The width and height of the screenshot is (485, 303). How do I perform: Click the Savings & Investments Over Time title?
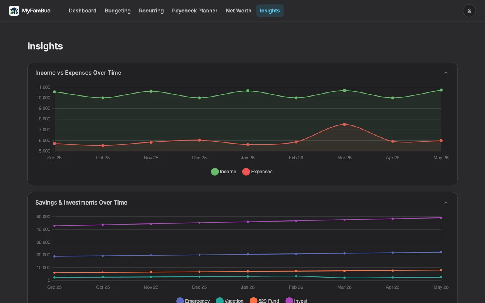pyautogui.click(x=81, y=203)
